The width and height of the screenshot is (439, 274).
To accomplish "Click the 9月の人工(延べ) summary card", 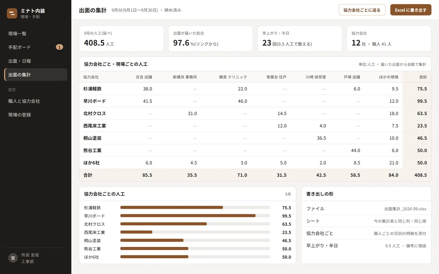I will pyautogui.click(x=121, y=38).
